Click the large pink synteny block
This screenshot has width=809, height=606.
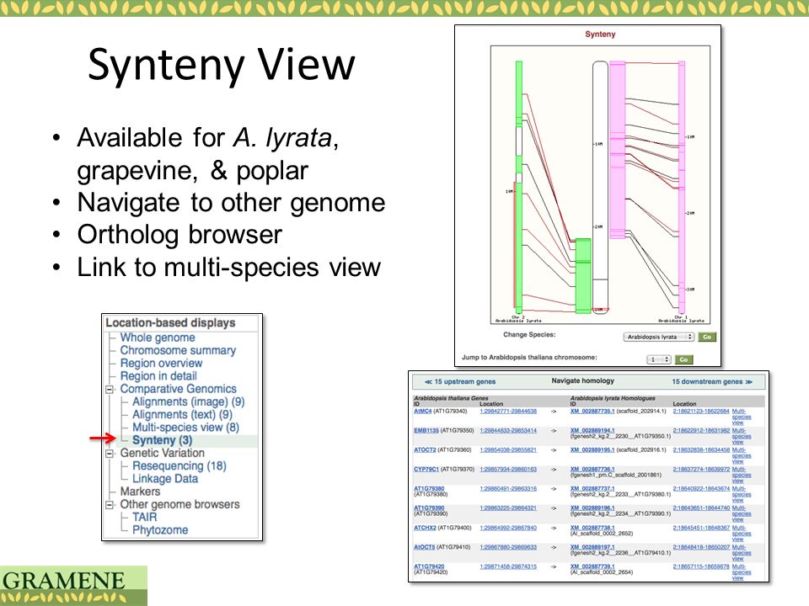point(618,150)
